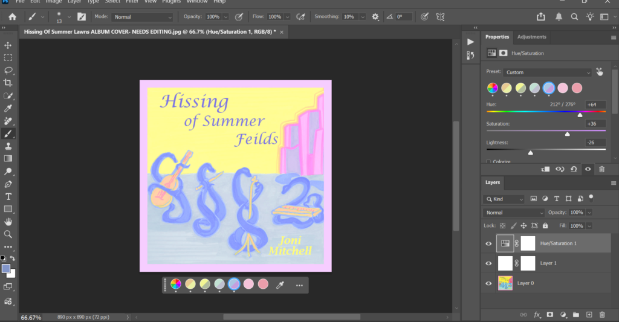Select the Type tool
The image size is (619, 322).
[x=8, y=196]
